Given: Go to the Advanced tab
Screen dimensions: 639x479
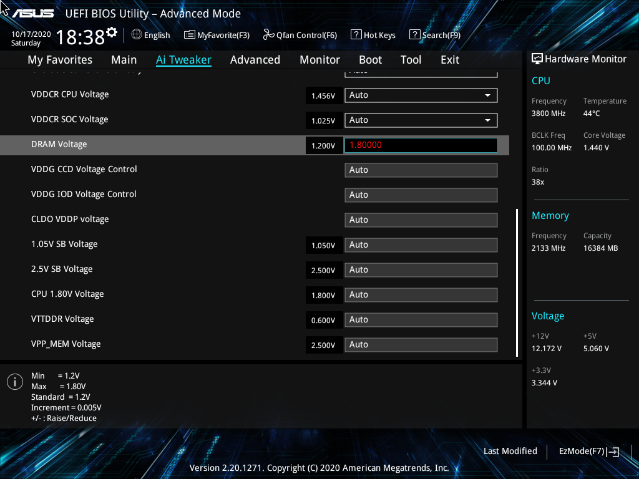Looking at the screenshot, I should tap(255, 60).
